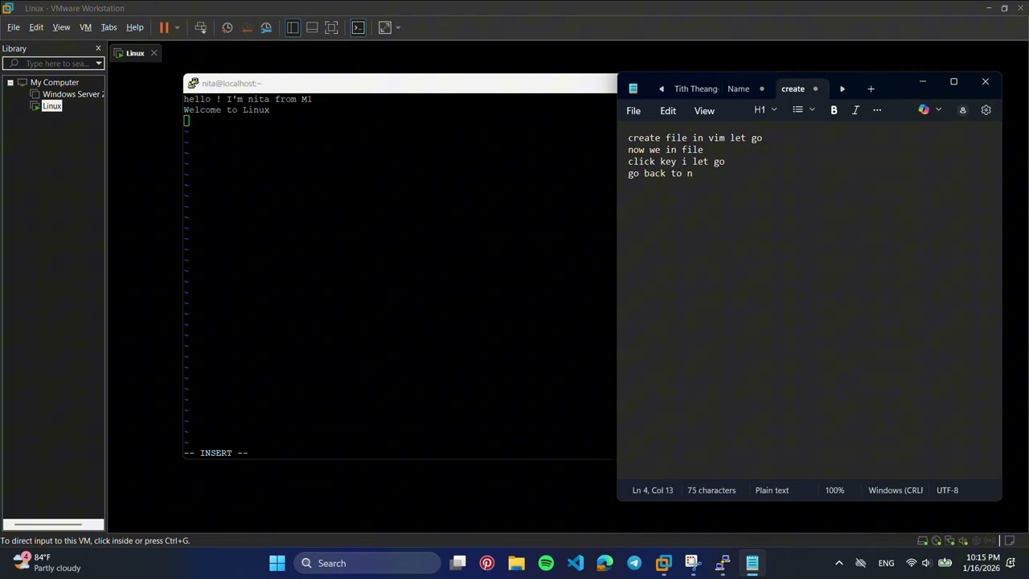Viewport: 1029px width, 579px height.
Task: Click the account profile icon in Notepad
Action: tap(962, 110)
